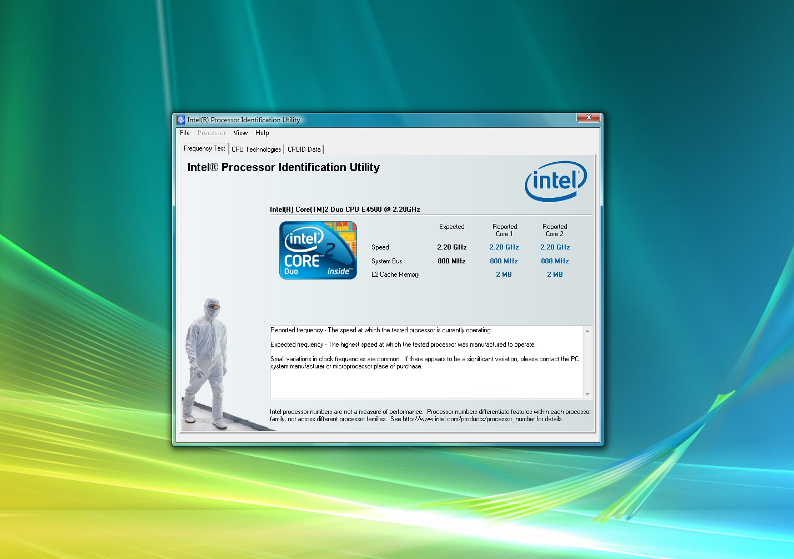
Task: Close the Processor Identification Utility window
Action: pyautogui.click(x=589, y=117)
